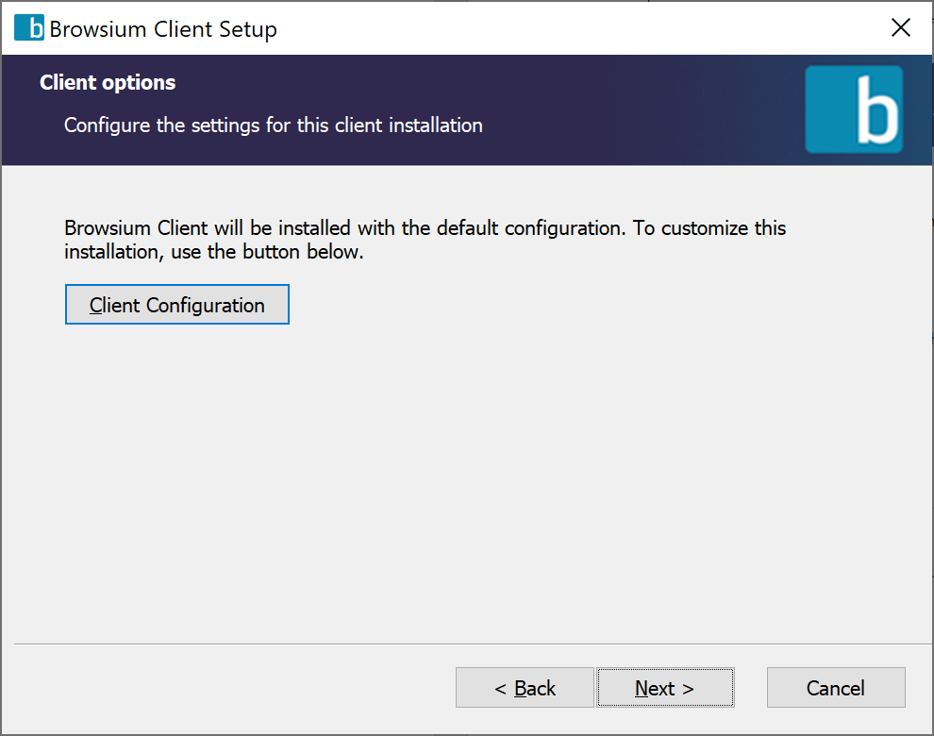Click 'Configure the settings' subtitle text
934x736 pixels.
[x=274, y=125]
